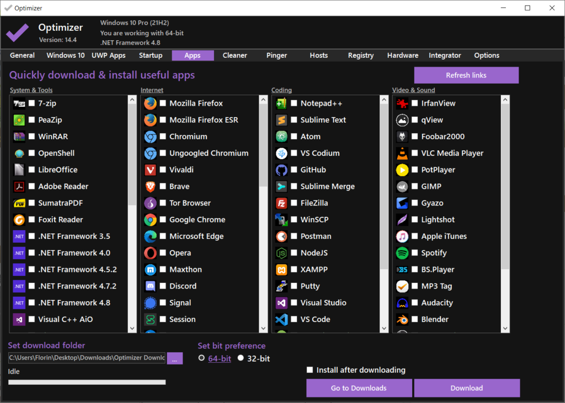Select the Chromium checkbox

coord(163,137)
